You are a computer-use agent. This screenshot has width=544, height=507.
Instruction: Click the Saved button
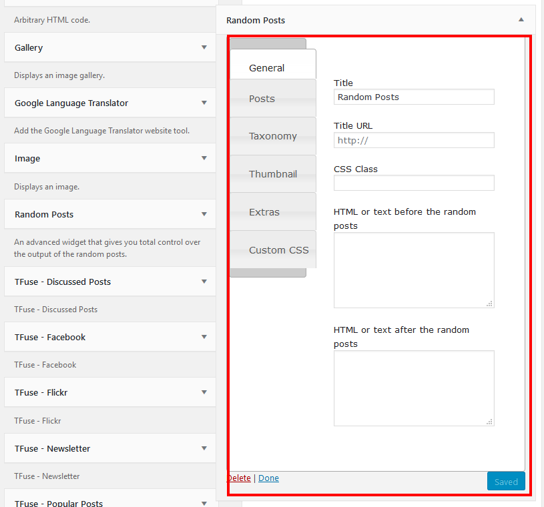pyautogui.click(x=505, y=481)
